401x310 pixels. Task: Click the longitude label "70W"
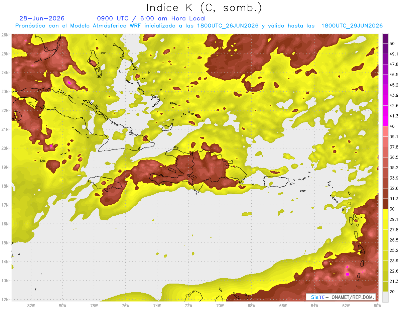220,305
